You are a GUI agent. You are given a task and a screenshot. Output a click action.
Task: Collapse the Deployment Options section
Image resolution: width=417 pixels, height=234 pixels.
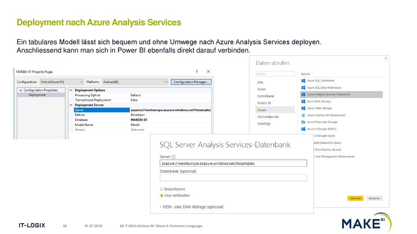click(71, 90)
